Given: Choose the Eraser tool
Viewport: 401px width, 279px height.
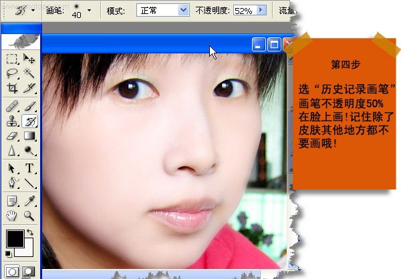Looking at the screenshot, I should [12, 135].
